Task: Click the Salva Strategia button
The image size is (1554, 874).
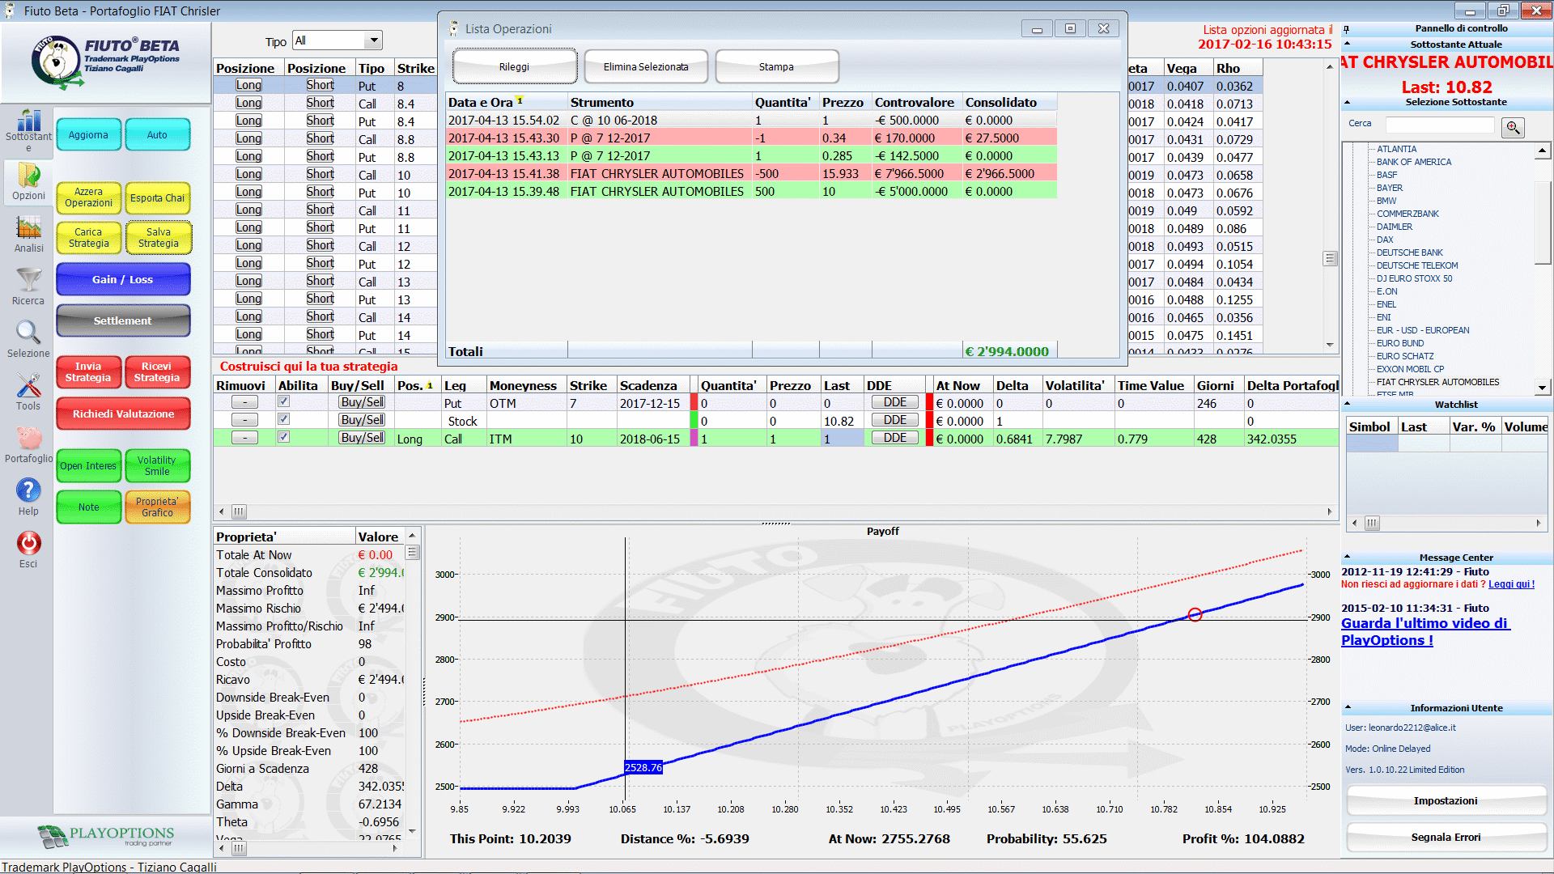Action: coord(158,237)
